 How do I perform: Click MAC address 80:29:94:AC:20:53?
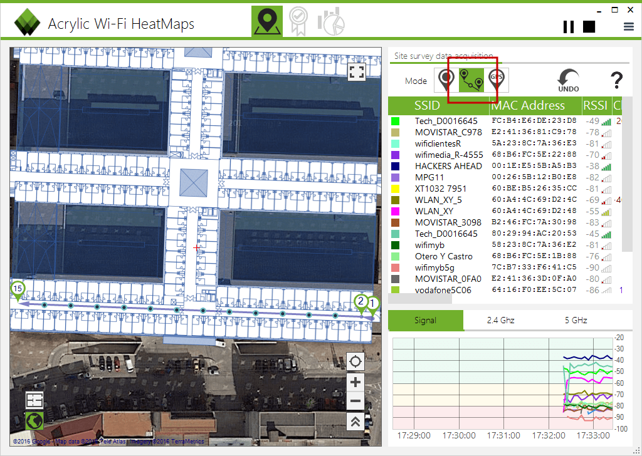tap(534, 233)
